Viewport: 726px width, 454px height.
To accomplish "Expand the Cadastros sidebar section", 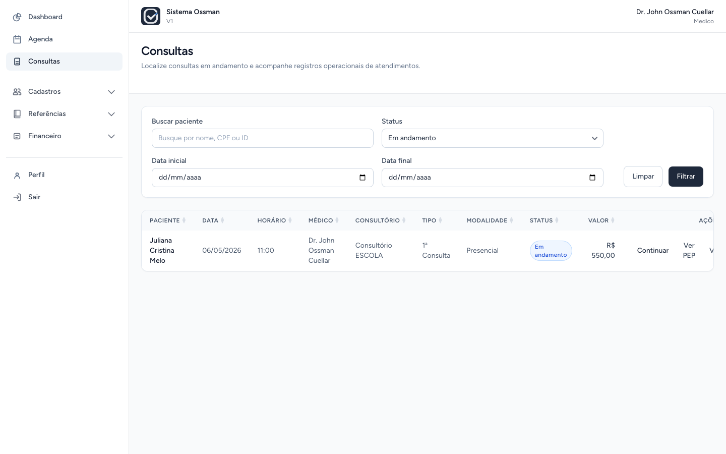I will point(64,92).
